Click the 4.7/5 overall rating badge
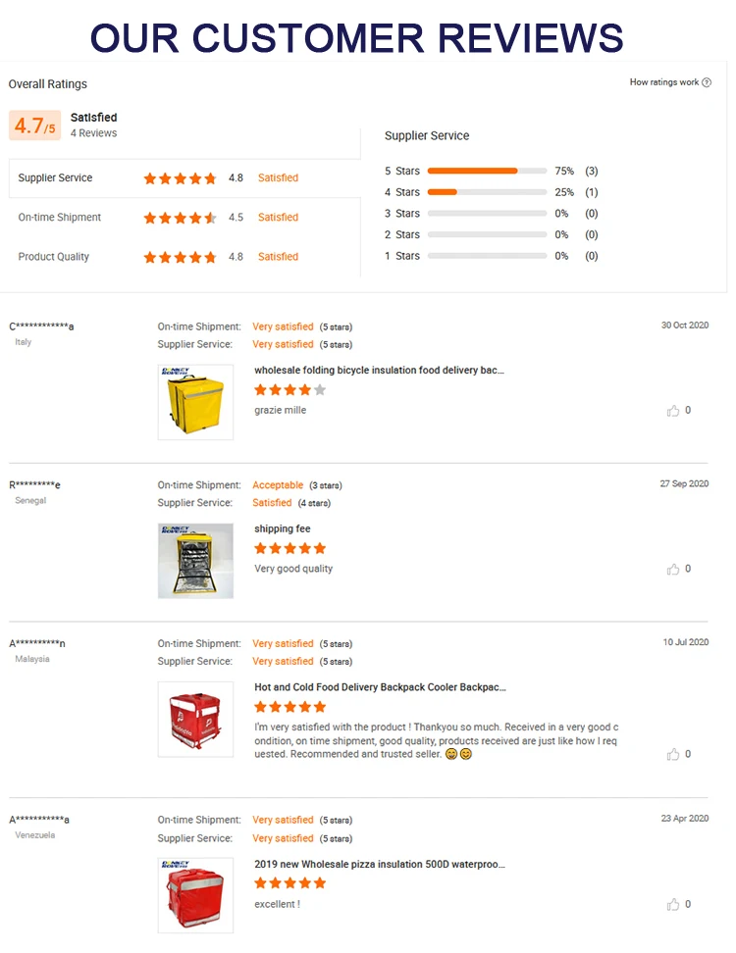 (35, 125)
